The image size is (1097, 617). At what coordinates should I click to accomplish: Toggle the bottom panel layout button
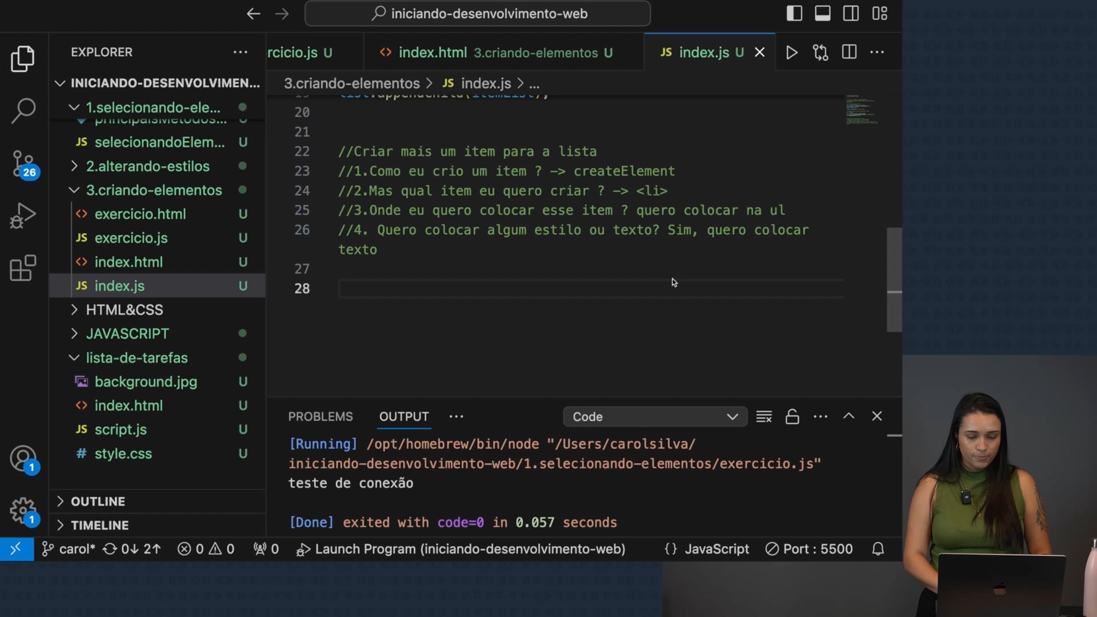pos(823,14)
